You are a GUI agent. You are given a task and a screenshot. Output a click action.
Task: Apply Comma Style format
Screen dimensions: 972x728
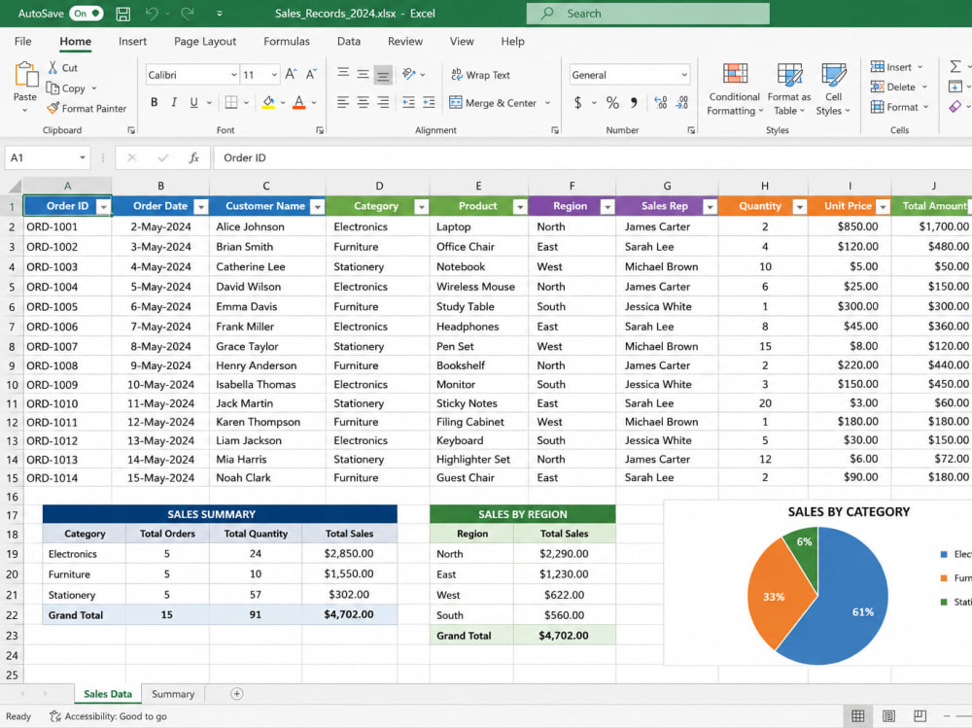coord(634,102)
